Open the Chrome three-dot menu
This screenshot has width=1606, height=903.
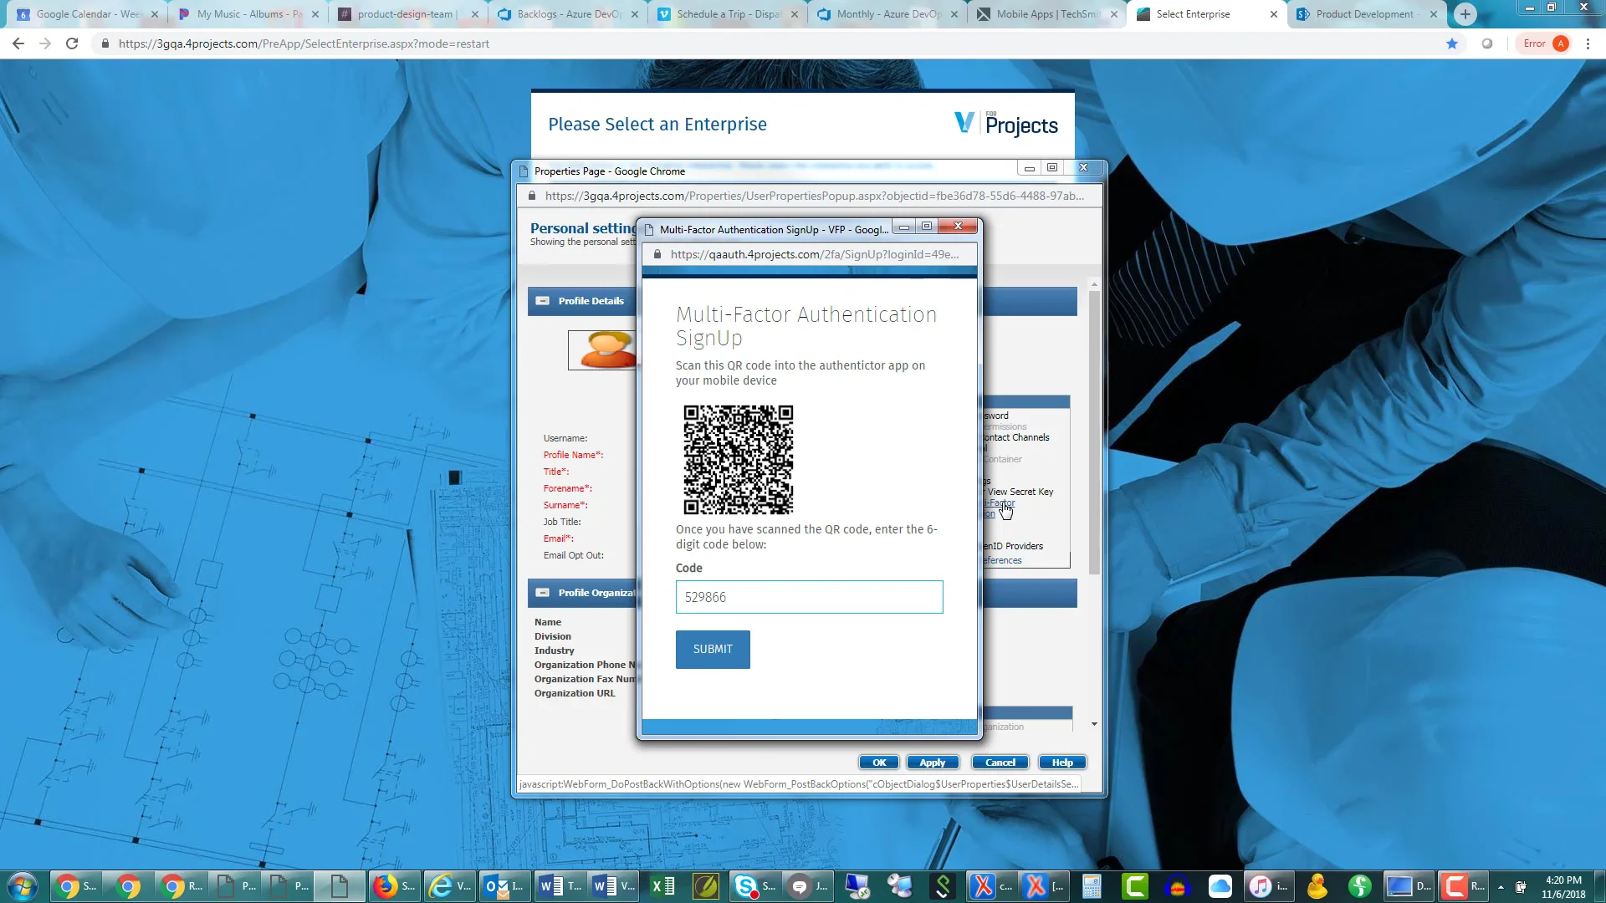tap(1588, 43)
